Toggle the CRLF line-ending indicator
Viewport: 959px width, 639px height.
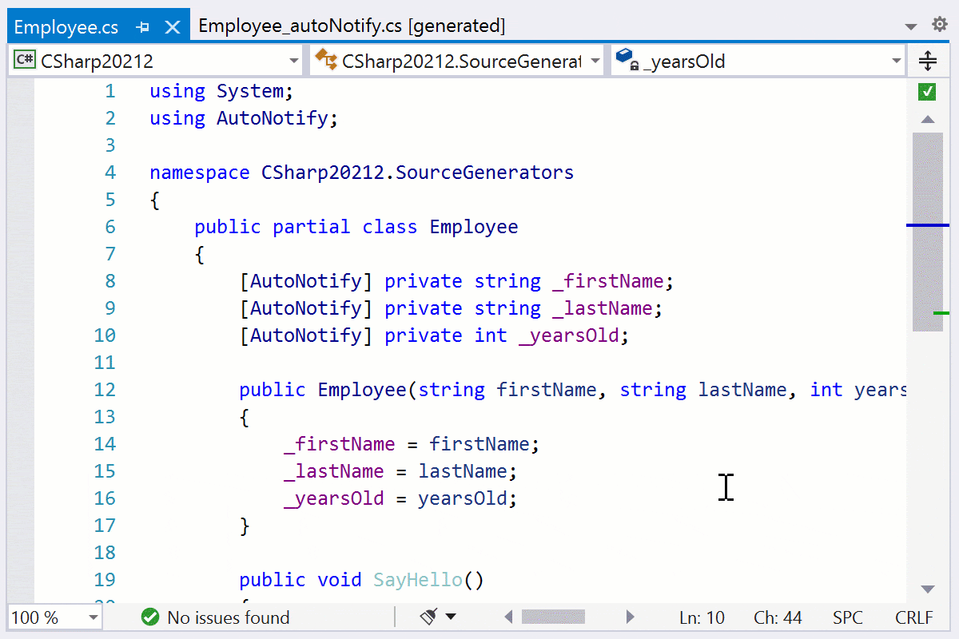(913, 617)
